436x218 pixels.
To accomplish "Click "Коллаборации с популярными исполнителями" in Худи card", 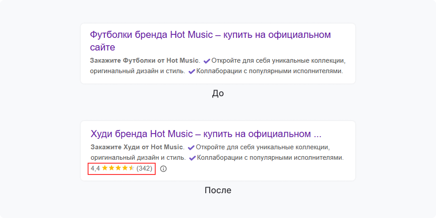I will pos(270,158).
